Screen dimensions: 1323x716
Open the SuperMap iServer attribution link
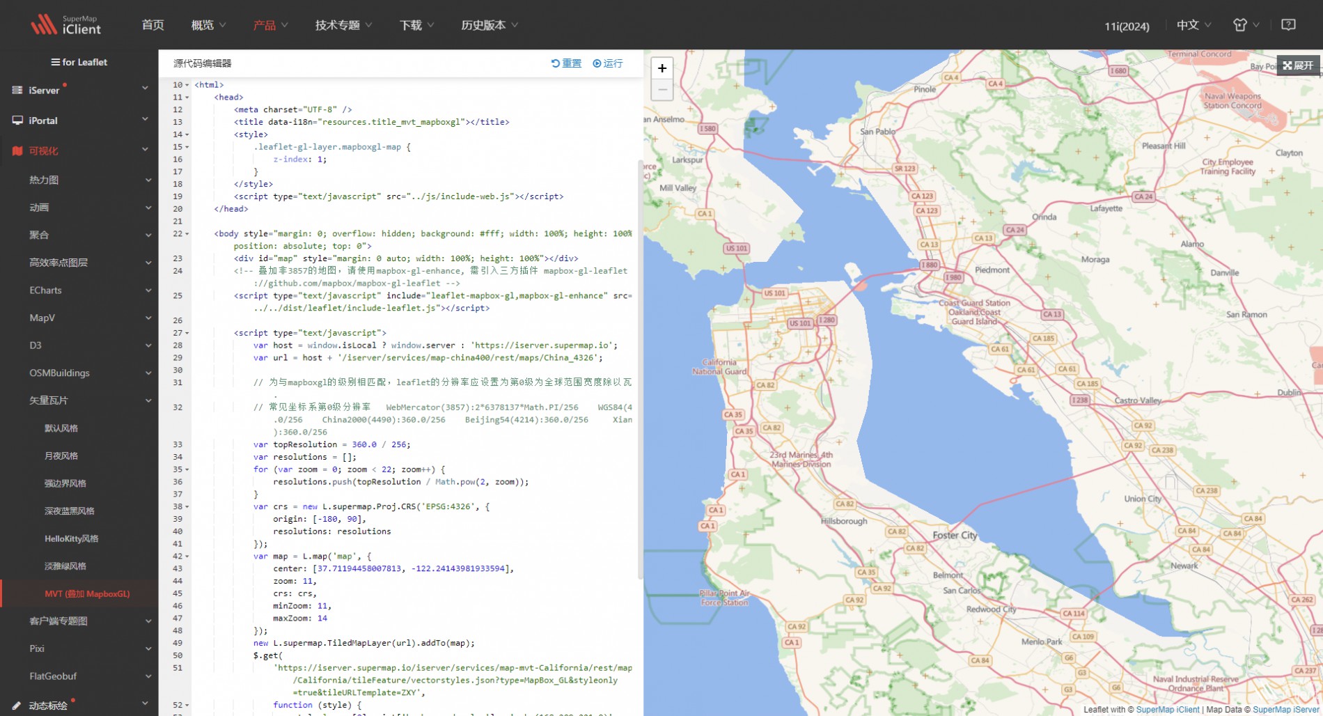1285,710
